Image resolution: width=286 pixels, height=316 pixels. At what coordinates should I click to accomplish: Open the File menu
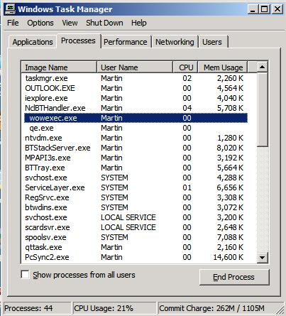point(13,23)
